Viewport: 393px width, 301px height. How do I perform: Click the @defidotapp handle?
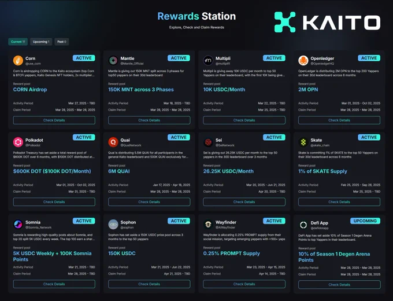click(319, 228)
